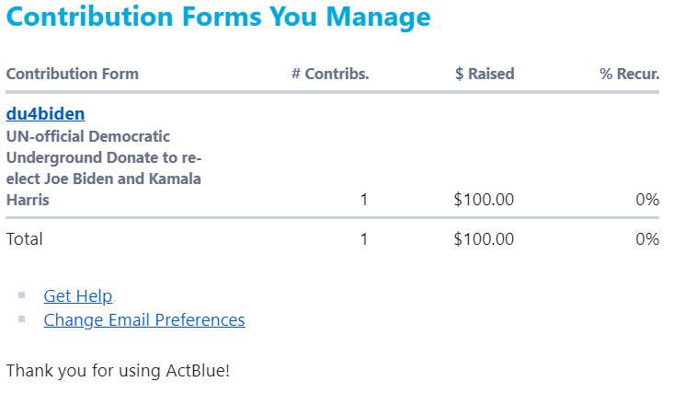Open the du4biden contribution form link
This screenshot has height=393, width=674.
(45, 114)
